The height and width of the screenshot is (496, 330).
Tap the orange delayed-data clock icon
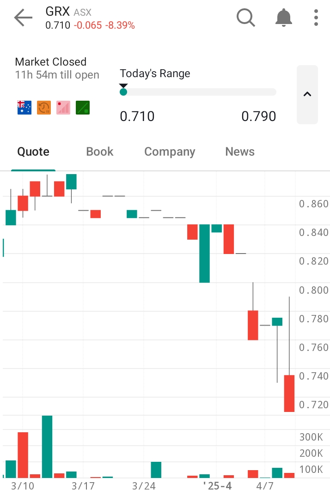coord(44,108)
